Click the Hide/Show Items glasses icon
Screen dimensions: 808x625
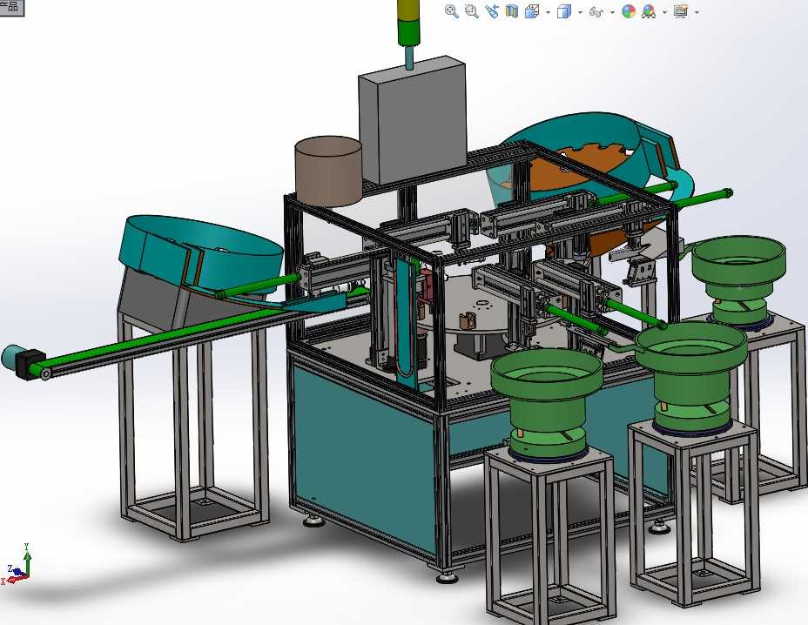tap(596, 12)
